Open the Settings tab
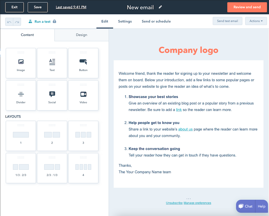This screenshot has height=216, width=269. click(x=125, y=21)
